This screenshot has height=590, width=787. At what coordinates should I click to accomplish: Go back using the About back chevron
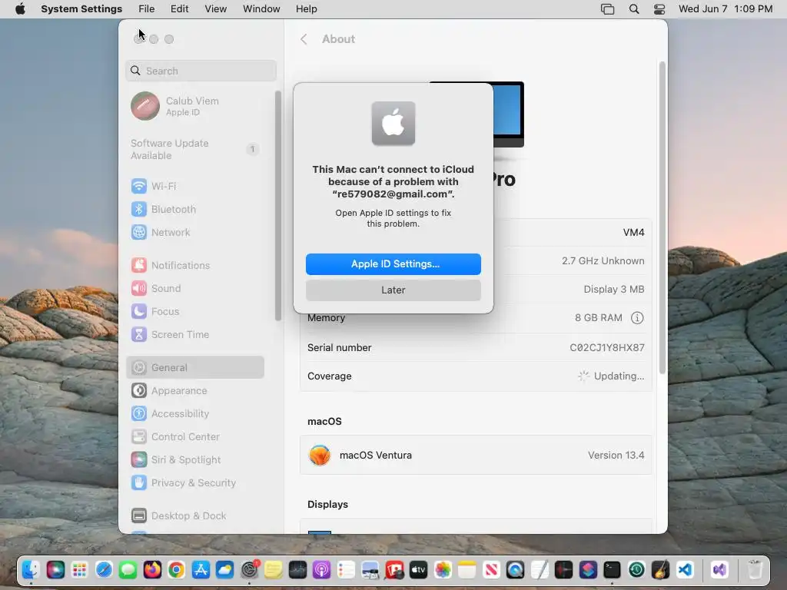(304, 39)
